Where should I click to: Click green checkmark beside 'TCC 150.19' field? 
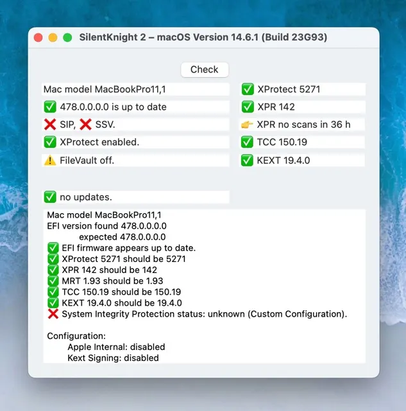(247, 142)
